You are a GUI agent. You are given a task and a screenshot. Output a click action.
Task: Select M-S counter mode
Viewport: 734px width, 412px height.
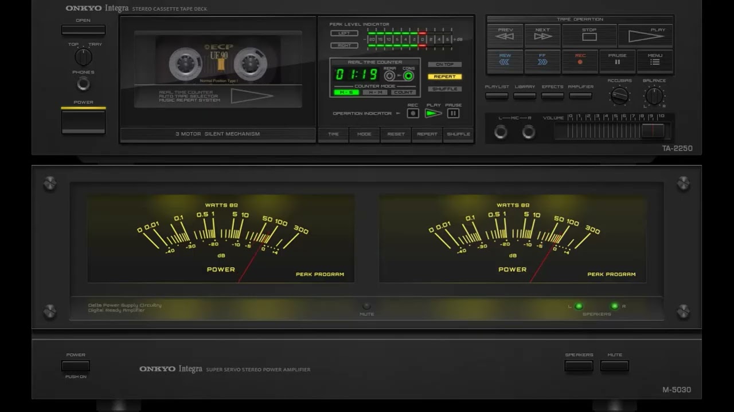pyautogui.click(x=346, y=92)
